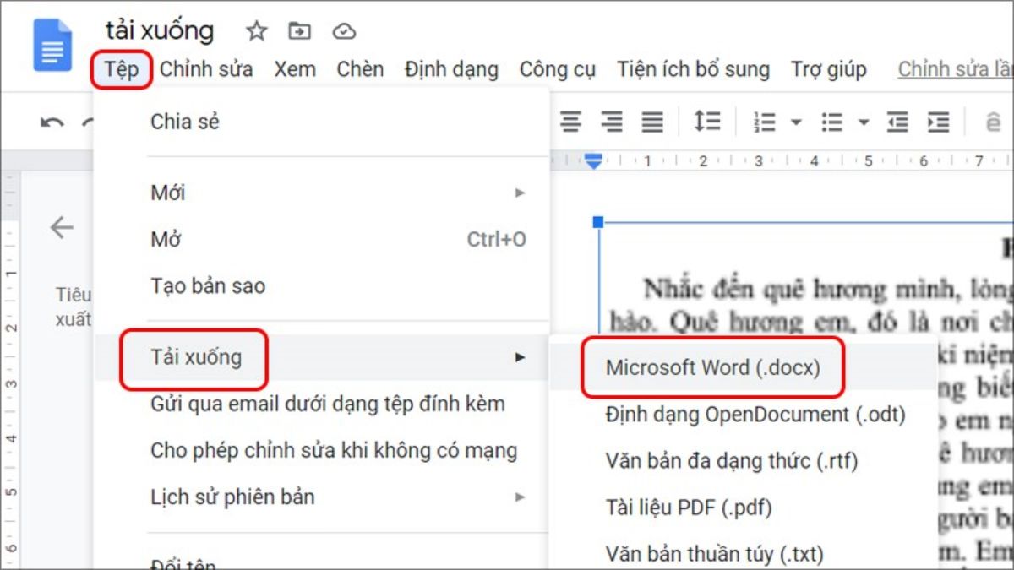This screenshot has width=1014, height=570.
Task: Click the document title tải xuống
Action: (160, 31)
